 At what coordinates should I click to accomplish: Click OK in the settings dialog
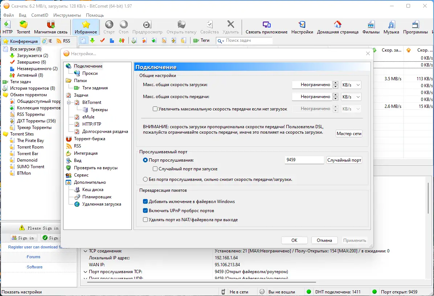coord(294,240)
